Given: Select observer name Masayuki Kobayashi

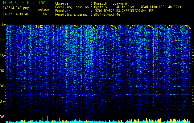Looking at the screenshot, I should (x=111, y=3).
